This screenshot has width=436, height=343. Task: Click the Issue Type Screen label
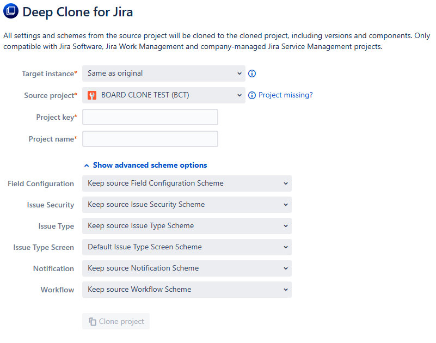pos(44,248)
